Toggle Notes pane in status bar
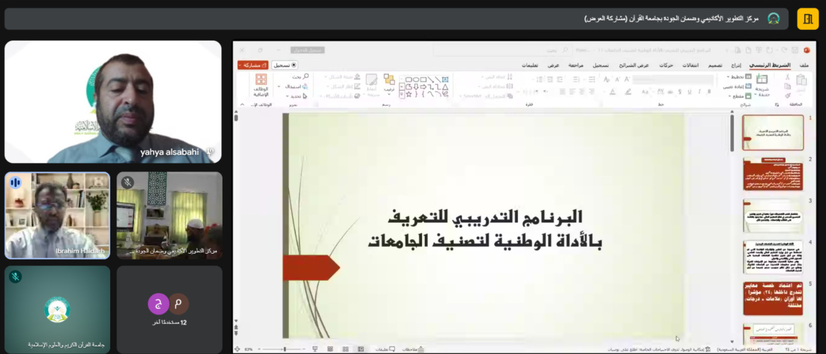 click(x=414, y=349)
